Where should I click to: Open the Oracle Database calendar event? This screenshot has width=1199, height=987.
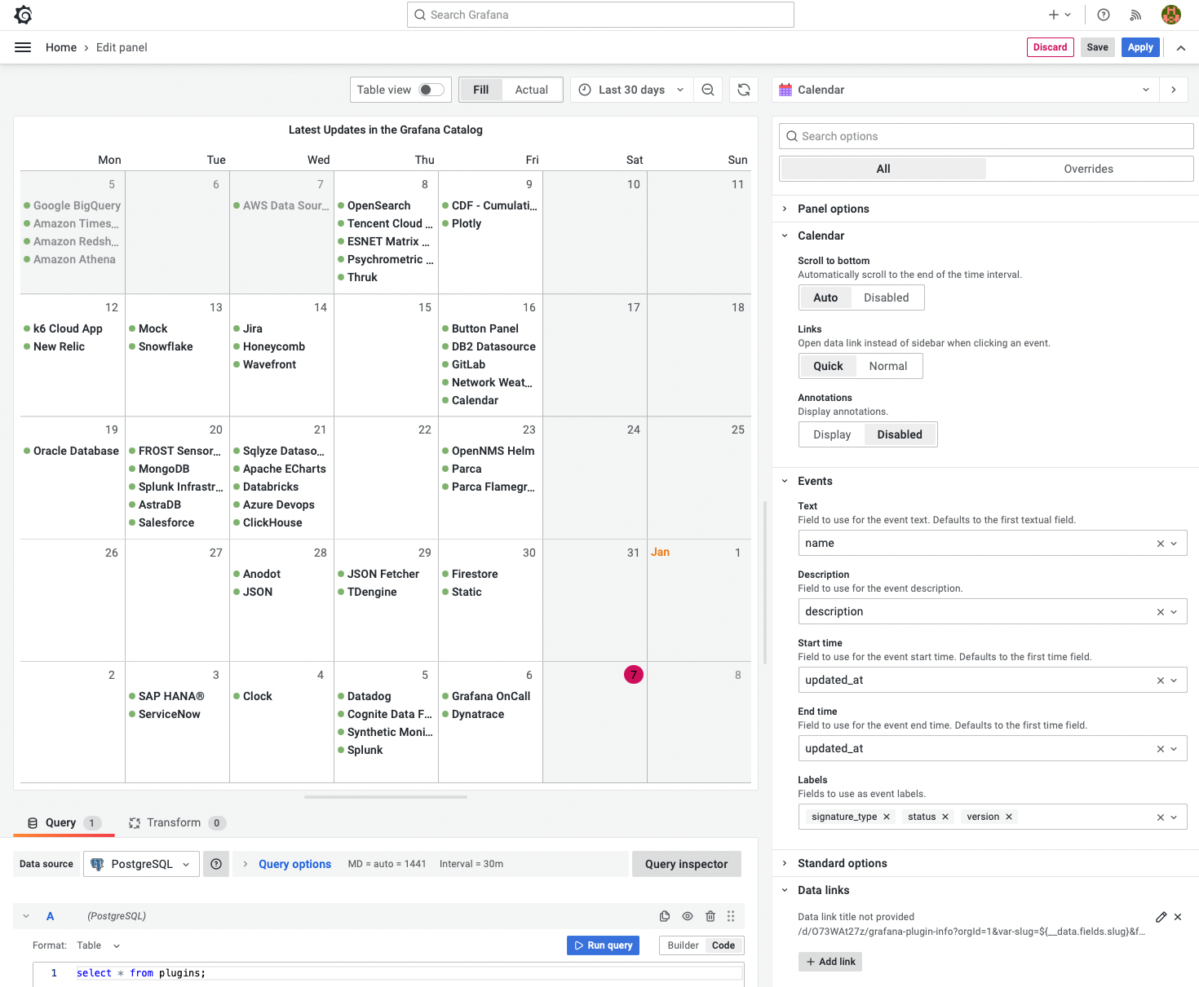(71, 451)
